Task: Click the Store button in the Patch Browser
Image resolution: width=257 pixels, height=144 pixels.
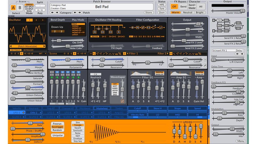Action: click(x=148, y=12)
